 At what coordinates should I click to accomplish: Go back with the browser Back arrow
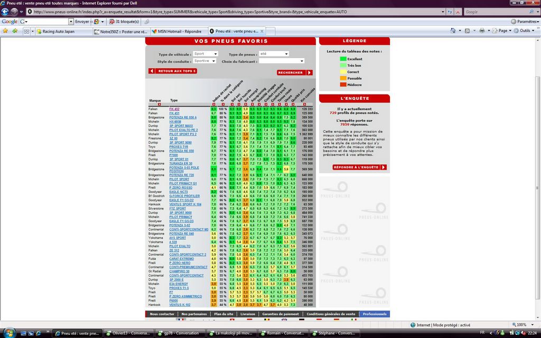[5, 12]
